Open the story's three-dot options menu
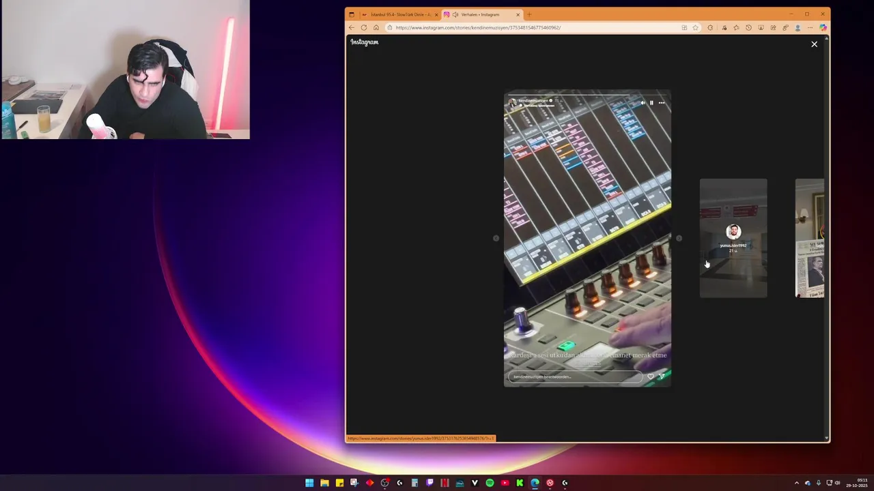874x491 pixels. 661,103
